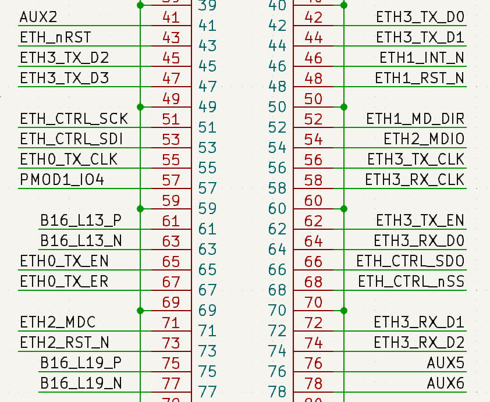490x402 pixels.
Task: Click the ETH_CTRL_SDI net label
Action: pos(71,139)
